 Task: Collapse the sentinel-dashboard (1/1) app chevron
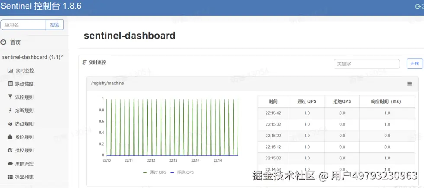pyautogui.click(x=62, y=56)
